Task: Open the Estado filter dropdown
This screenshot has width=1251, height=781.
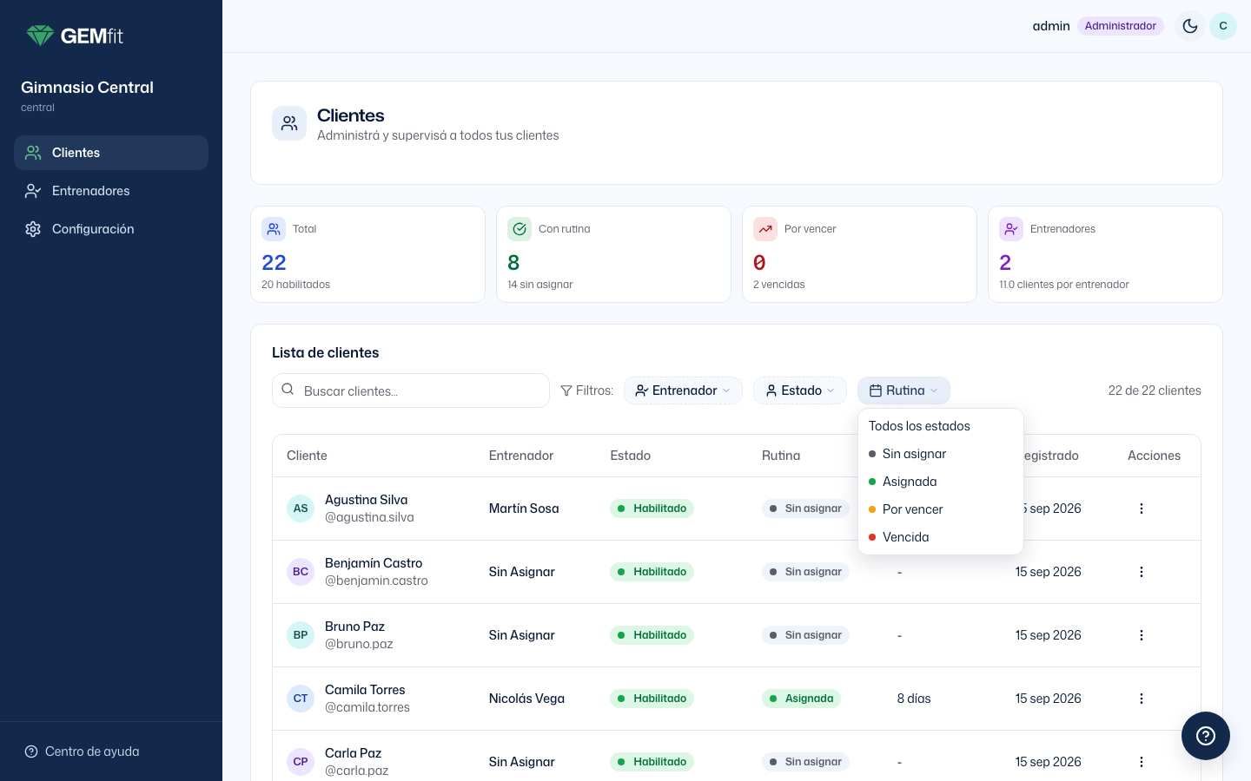Action: click(800, 390)
